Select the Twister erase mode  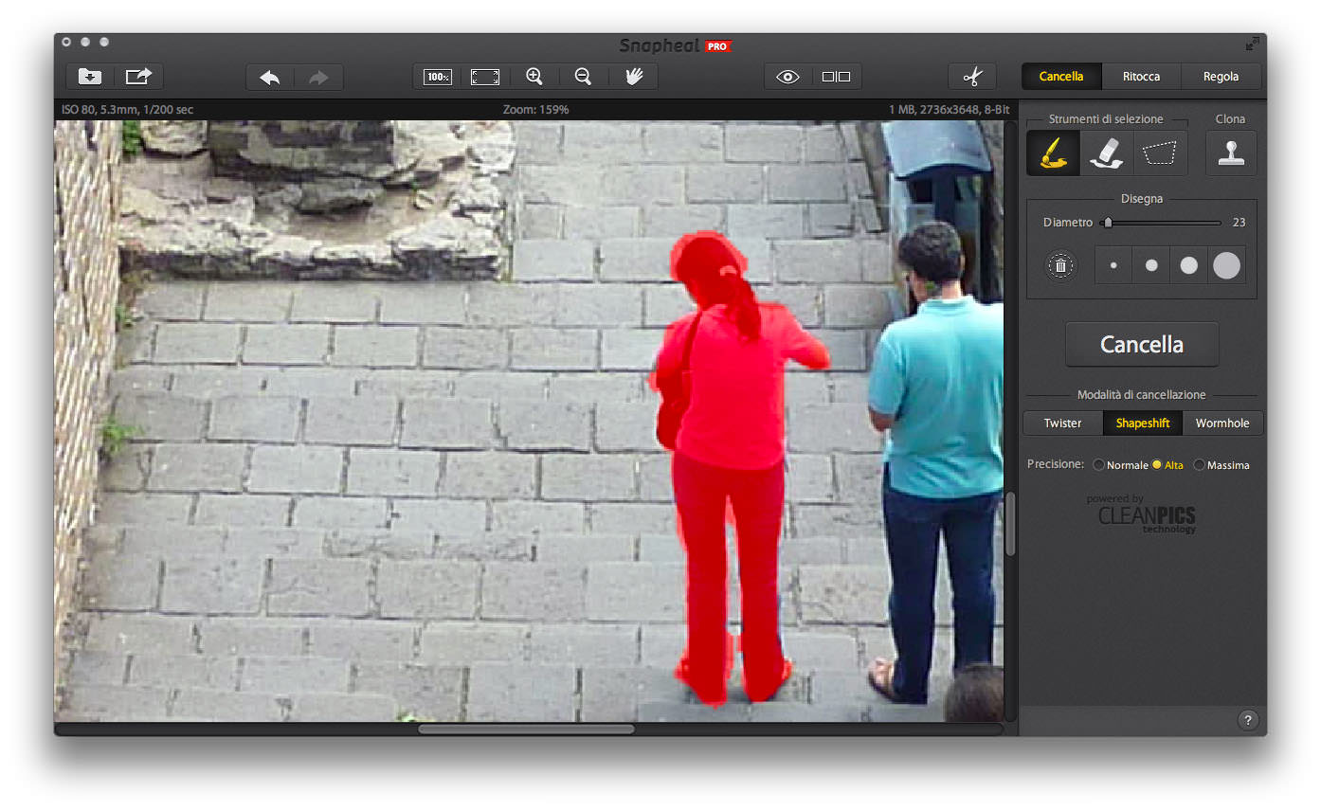click(1062, 424)
